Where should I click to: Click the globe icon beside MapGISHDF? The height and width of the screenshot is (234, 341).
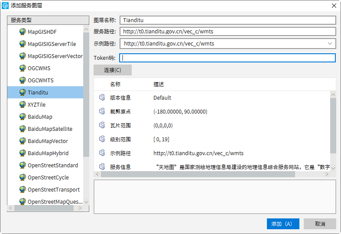pos(23,32)
